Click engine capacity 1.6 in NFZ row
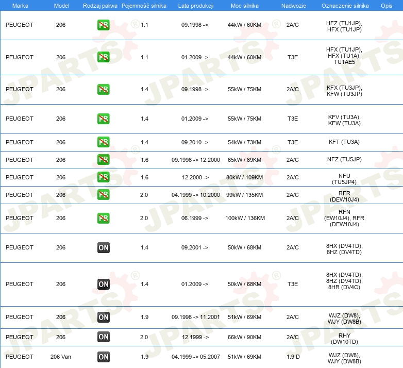The image size is (403, 368). tap(144, 160)
